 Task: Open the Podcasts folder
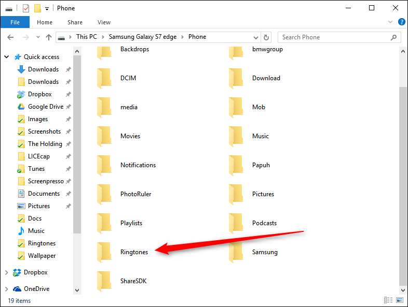[x=253, y=223]
